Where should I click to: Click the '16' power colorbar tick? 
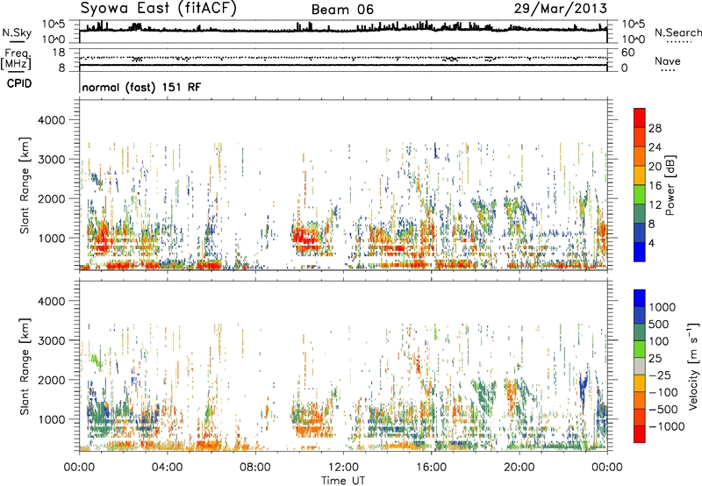655,186
